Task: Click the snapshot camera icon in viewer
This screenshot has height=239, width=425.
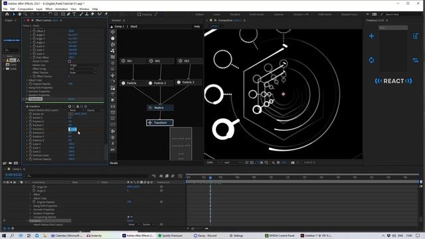Action: coord(293,163)
